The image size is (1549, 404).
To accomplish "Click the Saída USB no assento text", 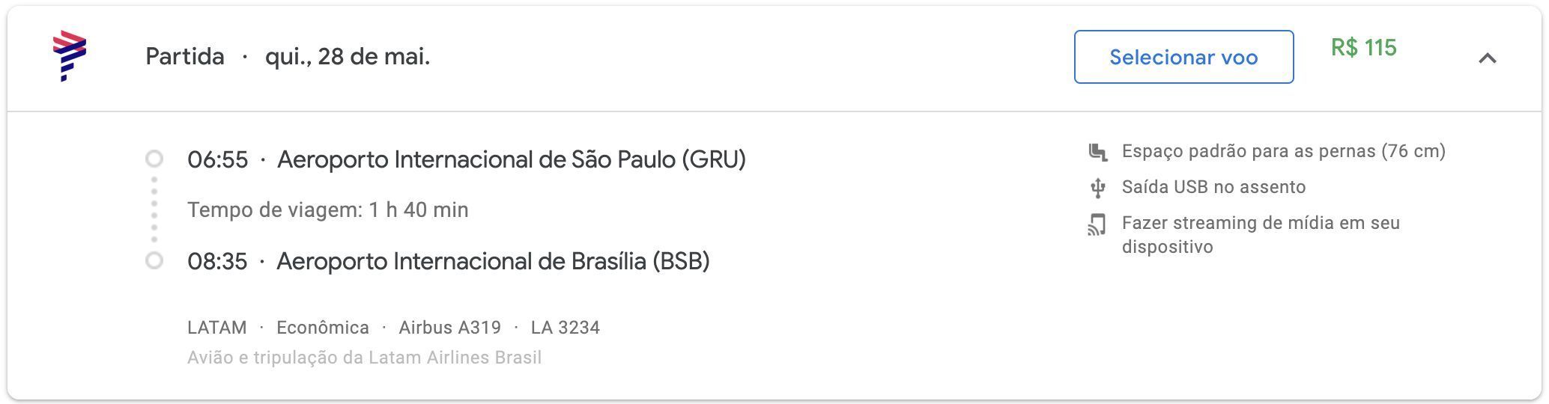I will 1213,187.
